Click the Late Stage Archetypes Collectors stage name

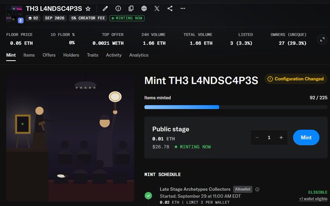[x=195, y=189]
